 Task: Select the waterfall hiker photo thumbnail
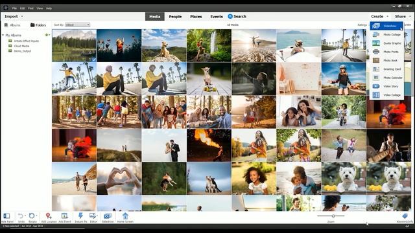coord(209,45)
